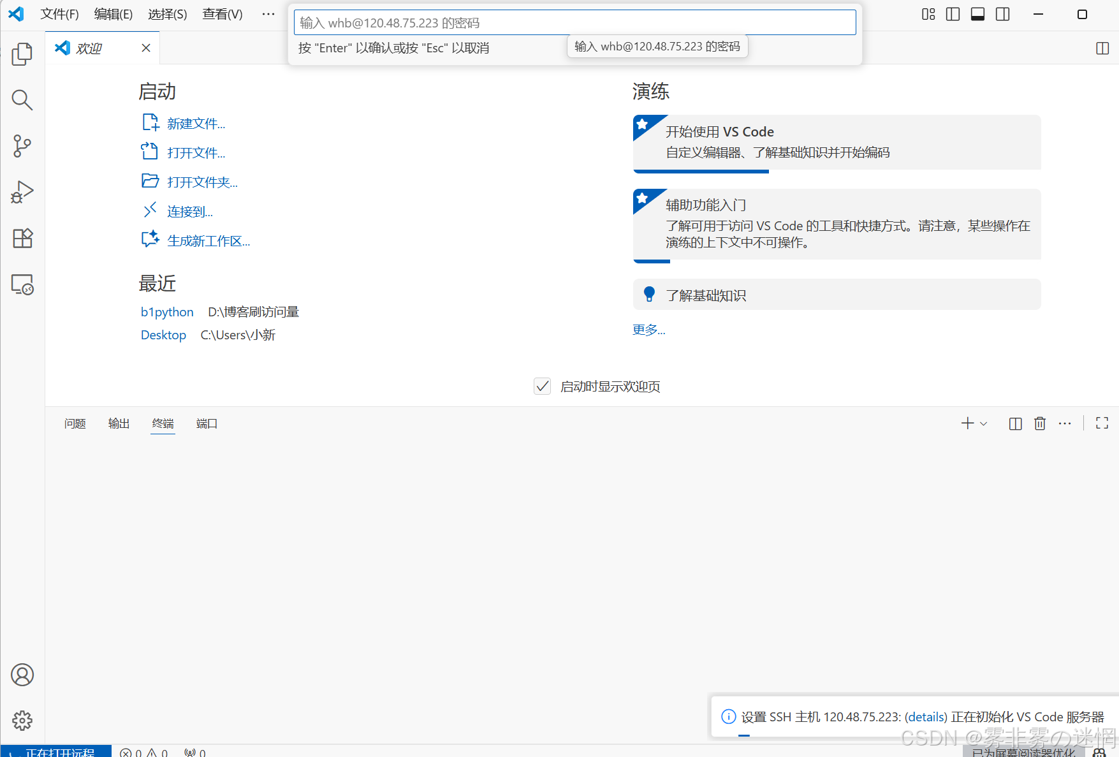
Task: Open 了解基础知识 walkthrough card
Action: (837, 295)
